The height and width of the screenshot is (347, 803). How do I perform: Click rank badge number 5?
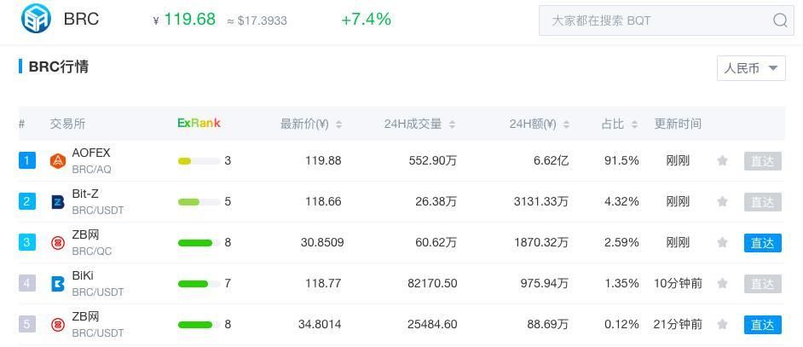click(x=27, y=325)
